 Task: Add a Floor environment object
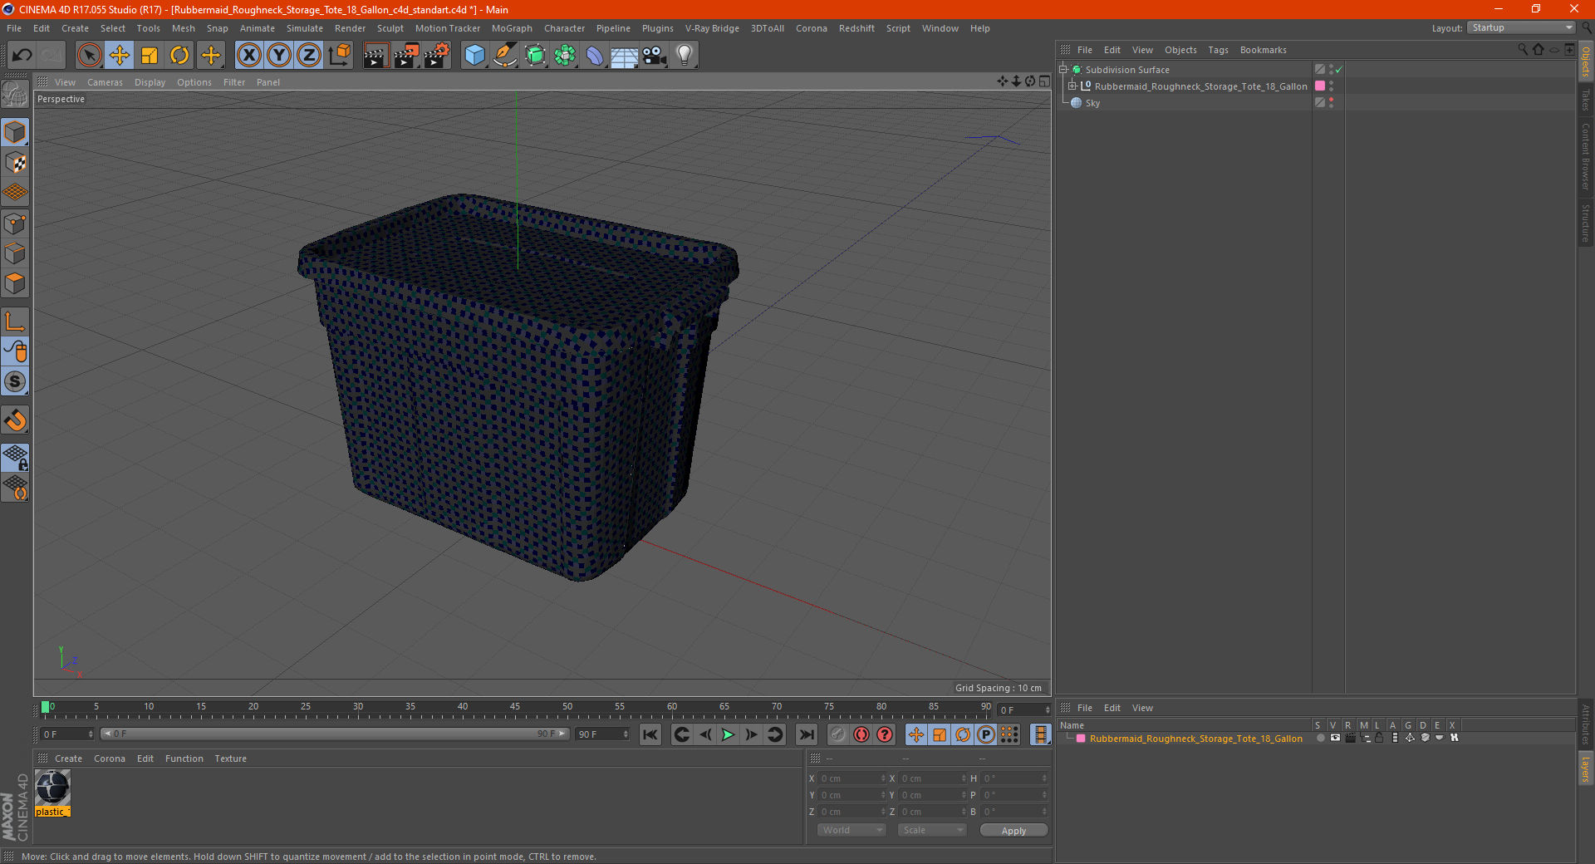(624, 56)
